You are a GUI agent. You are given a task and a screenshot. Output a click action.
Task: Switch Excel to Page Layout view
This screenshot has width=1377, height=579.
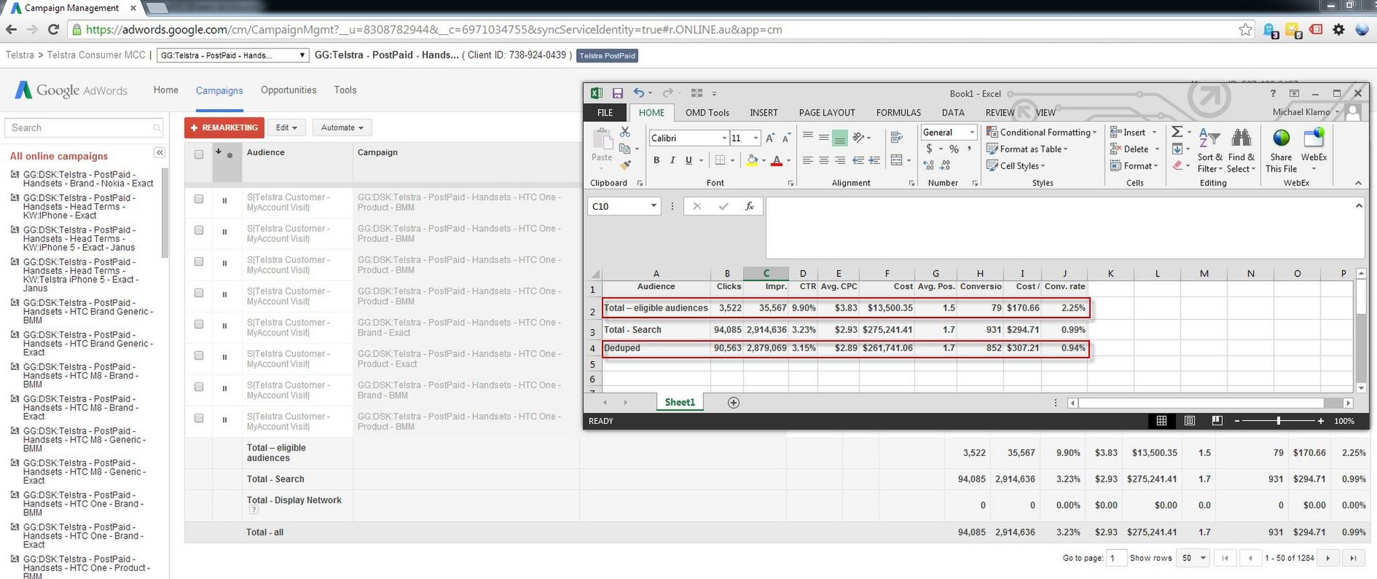click(1189, 420)
